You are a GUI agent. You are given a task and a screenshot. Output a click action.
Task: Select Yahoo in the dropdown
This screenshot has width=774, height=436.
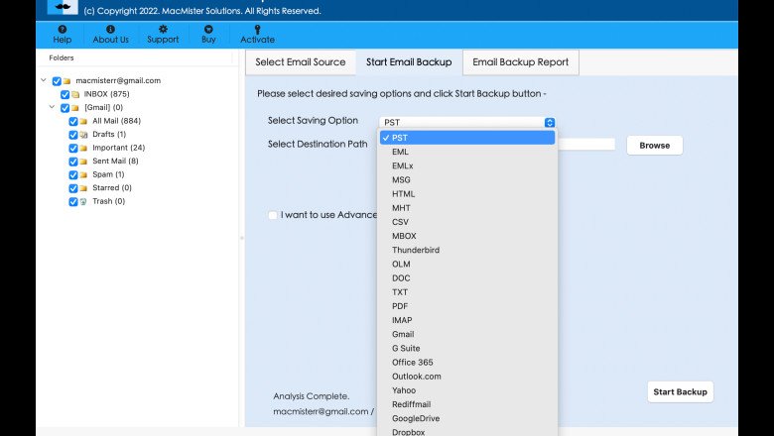click(467, 390)
